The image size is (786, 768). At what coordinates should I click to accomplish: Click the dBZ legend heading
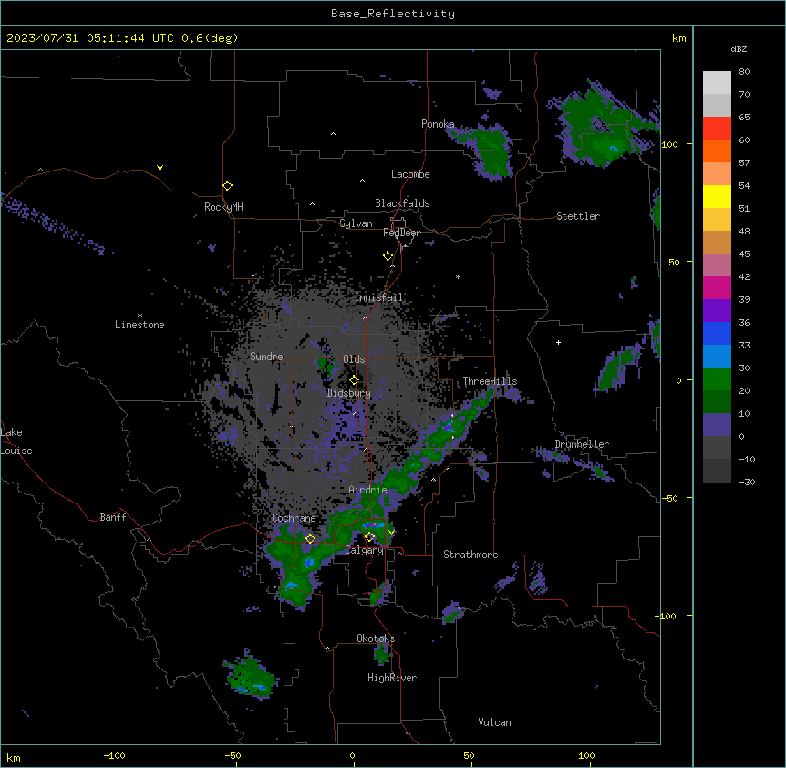click(739, 48)
